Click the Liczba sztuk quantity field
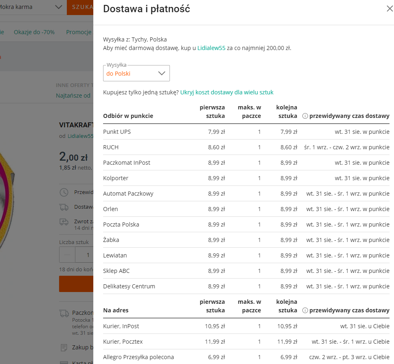394x364 pixels. [x=87, y=255]
